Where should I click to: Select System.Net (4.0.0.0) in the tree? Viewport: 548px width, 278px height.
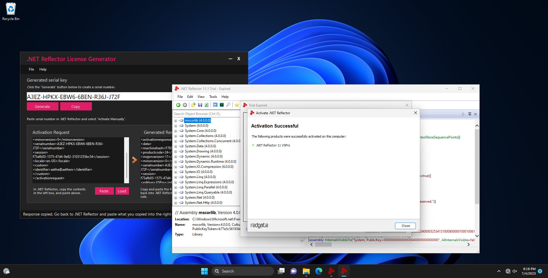coord(200,198)
